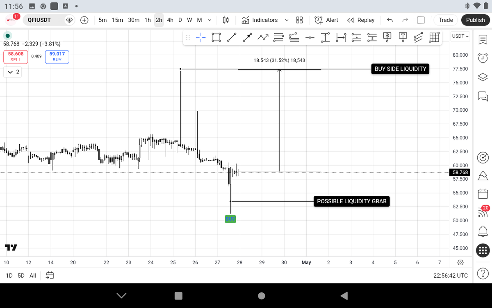Select the arrow line tool
Image resolution: width=492 pixels, height=308 pixels.
247,37
